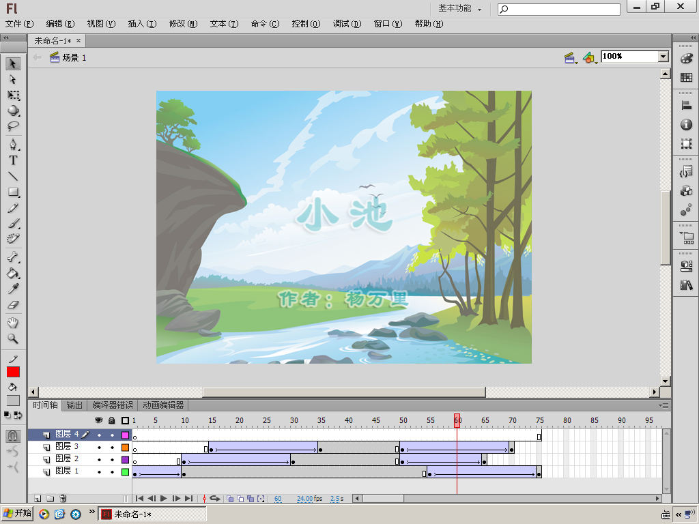Expand the tools panel double arrow
This screenshot has height=524, width=699.
[5, 38]
